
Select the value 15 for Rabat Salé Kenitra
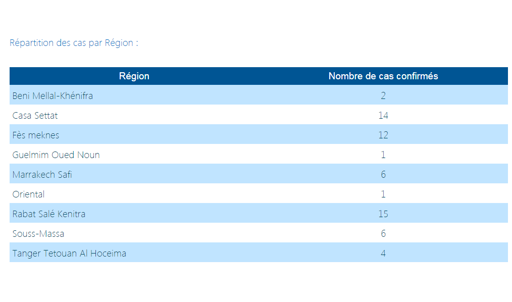[x=383, y=214]
